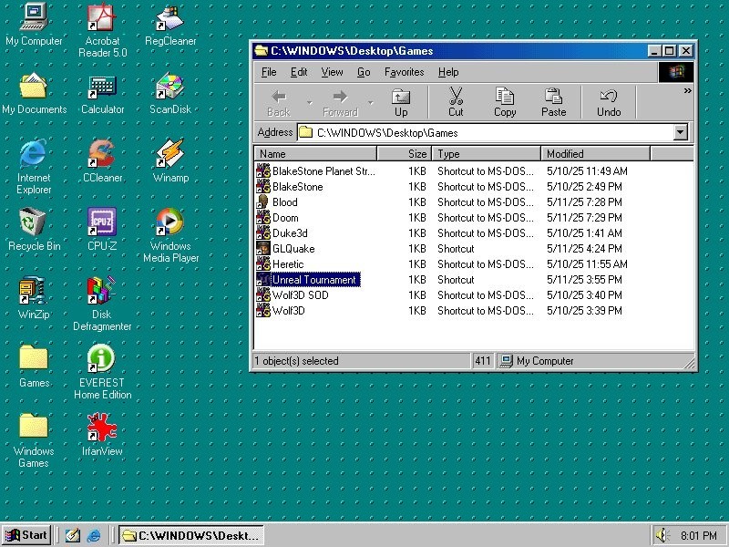Click the Cut toolbar icon
This screenshot has height=547, width=729.
(x=456, y=101)
